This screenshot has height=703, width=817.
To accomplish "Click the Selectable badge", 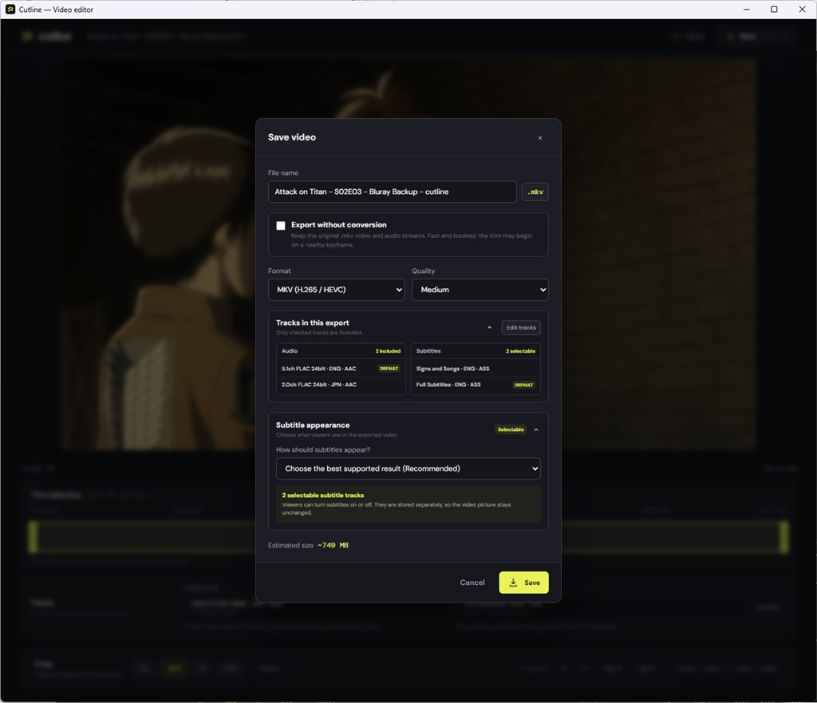I will (x=511, y=429).
